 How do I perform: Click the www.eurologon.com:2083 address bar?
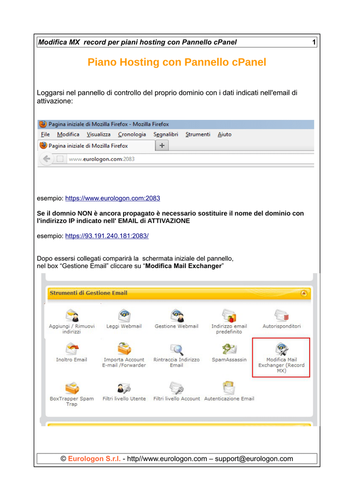tap(190, 159)
